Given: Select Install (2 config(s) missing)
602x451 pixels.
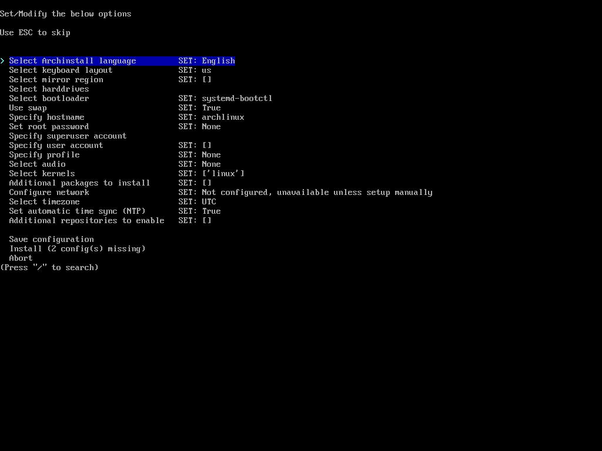Looking at the screenshot, I should pyautogui.click(x=77, y=249).
